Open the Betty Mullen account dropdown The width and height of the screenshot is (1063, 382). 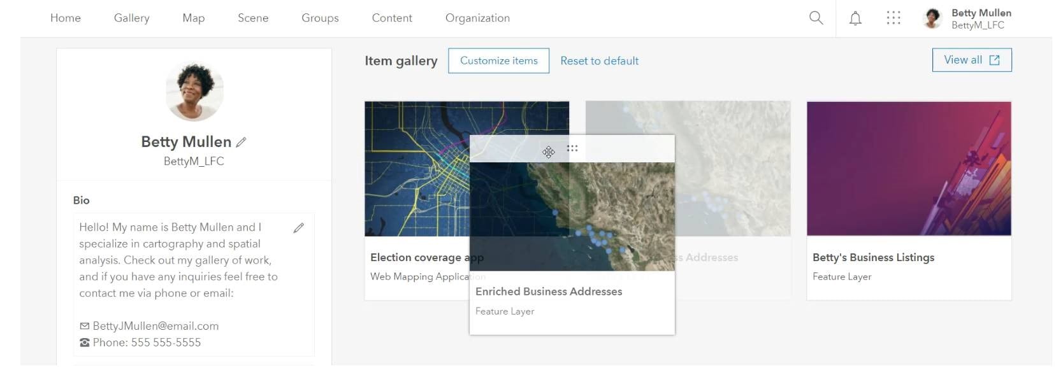pos(981,18)
